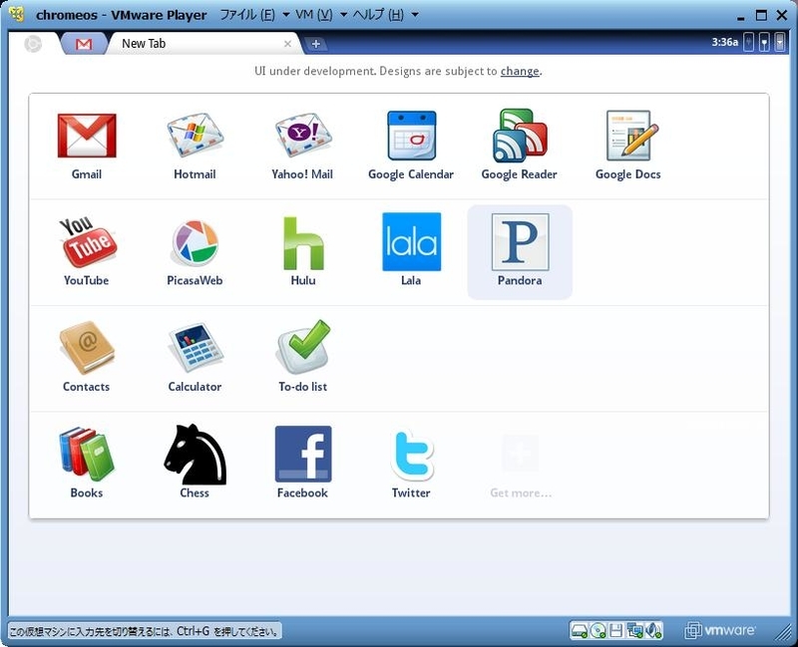Viewport: 798px width, 647px height.
Task: Click the 3:36a clock
Action: [x=725, y=42]
